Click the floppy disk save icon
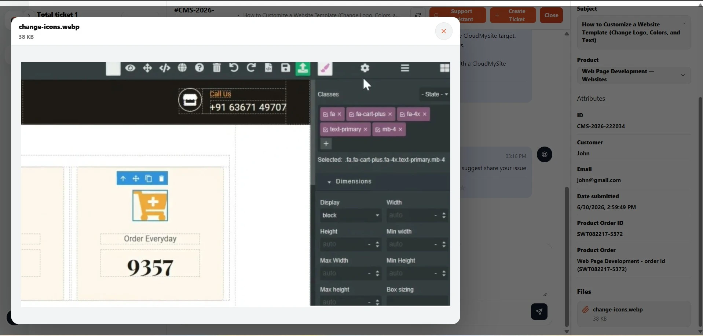 tap(286, 68)
